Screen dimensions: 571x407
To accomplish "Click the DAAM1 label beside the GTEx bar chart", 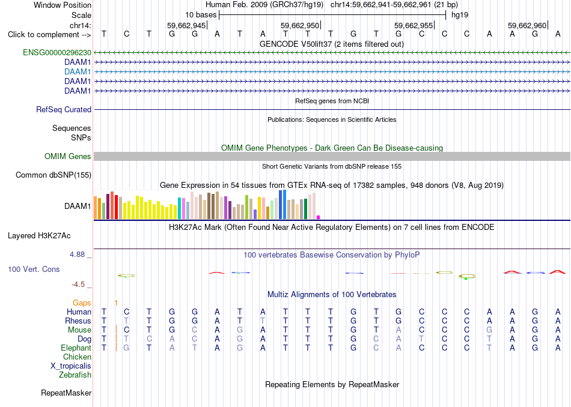I will [x=78, y=207].
